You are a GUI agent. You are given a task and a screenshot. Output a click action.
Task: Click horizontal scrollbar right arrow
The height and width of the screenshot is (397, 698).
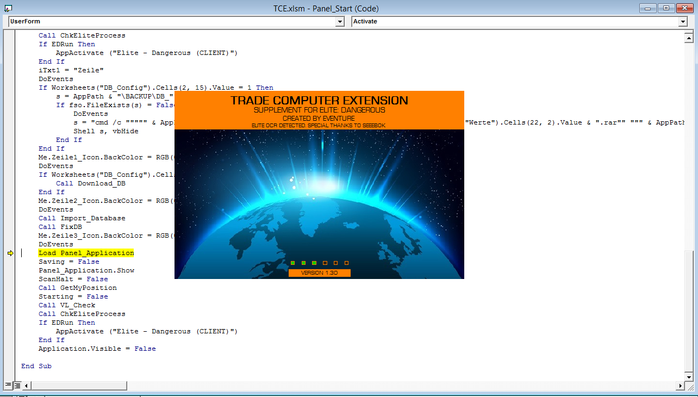tap(680, 386)
